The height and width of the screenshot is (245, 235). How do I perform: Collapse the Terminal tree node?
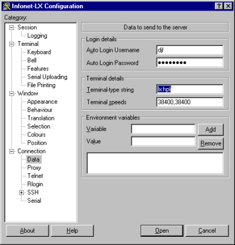12,44
